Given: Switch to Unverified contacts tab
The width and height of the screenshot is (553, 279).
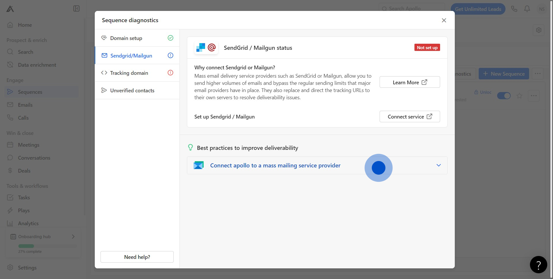Looking at the screenshot, I should pos(132,91).
